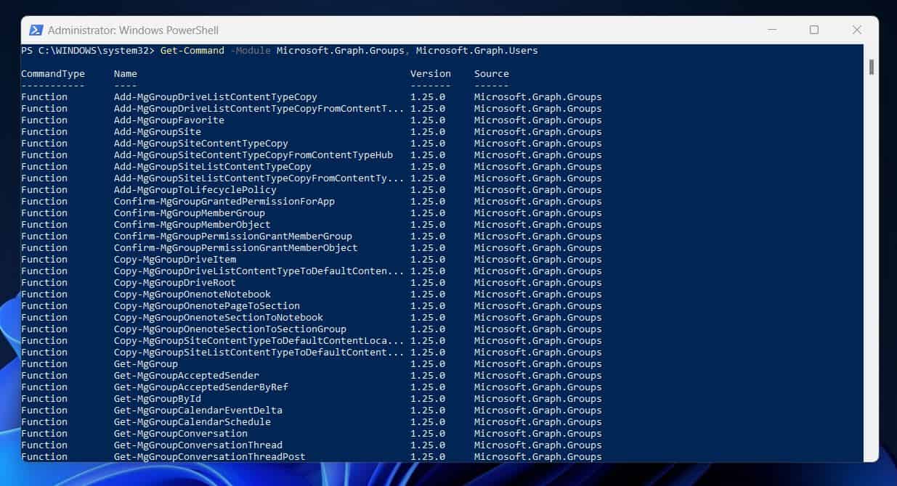Click the Get-MgGroup command name
This screenshot has height=486, width=897.
[x=146, y=364]
